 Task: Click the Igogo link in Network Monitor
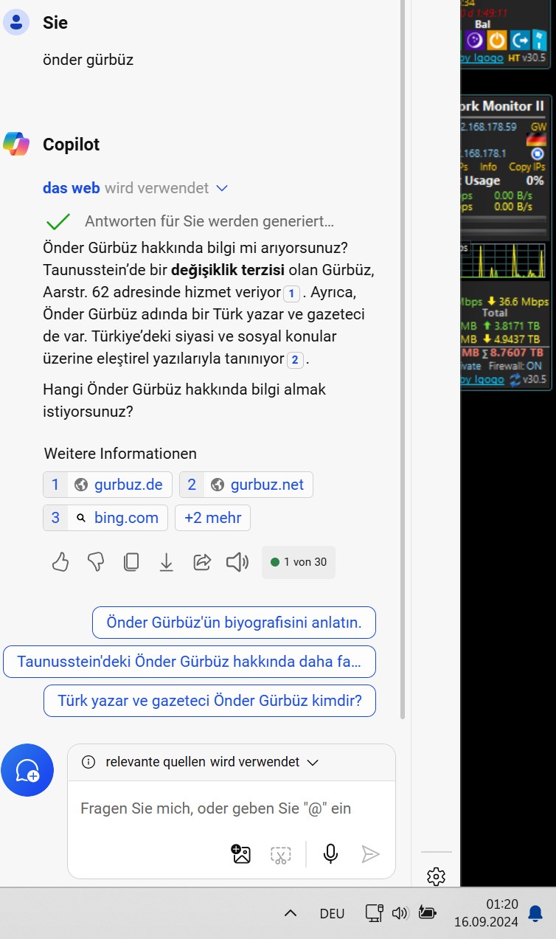pos(482,380)
